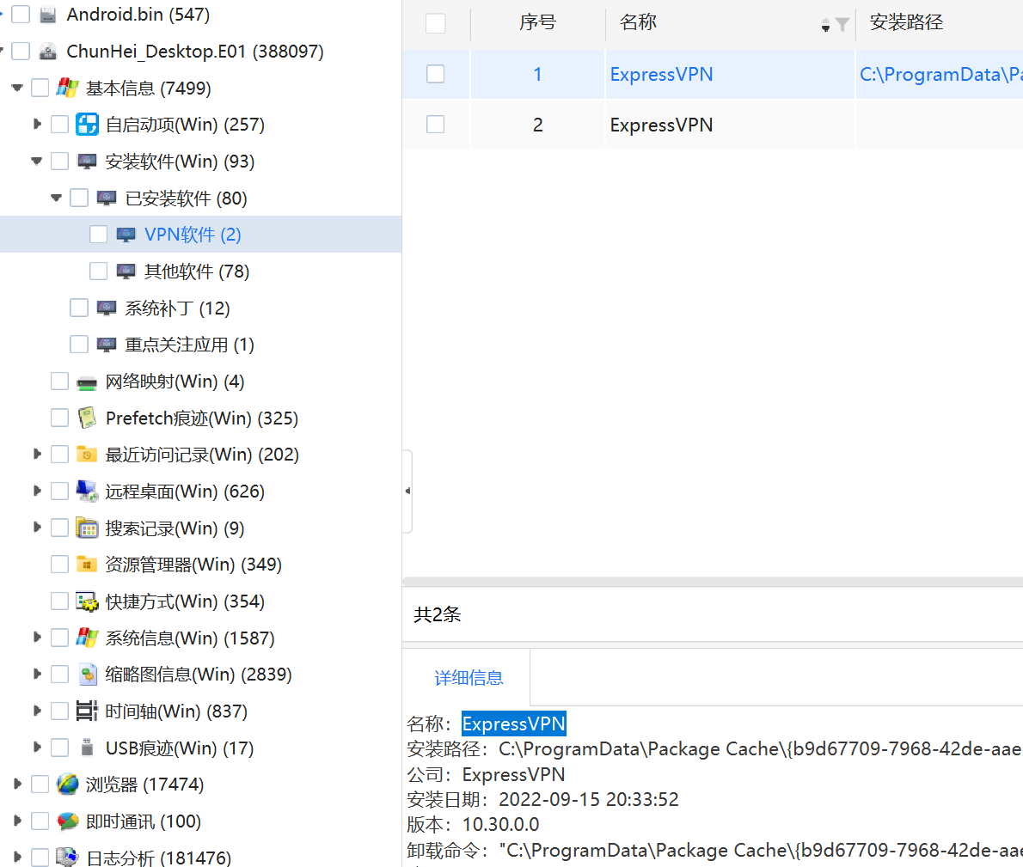
Task: Click the monitor icon beside 已安装软件
Action: [x=107, y=198]
